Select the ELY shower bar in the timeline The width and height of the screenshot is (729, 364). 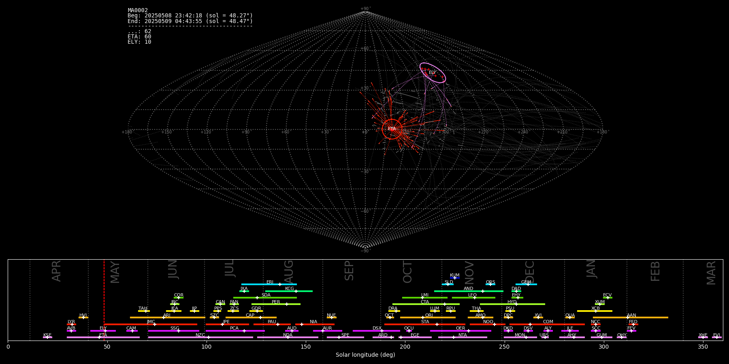(x=103, y=331)
